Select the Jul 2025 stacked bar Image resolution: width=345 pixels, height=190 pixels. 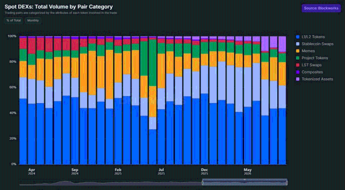[161, 100]
